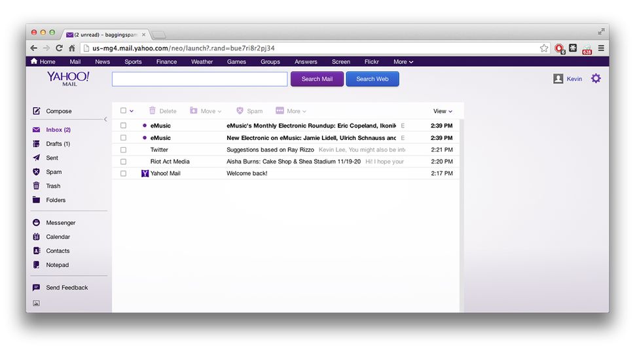This screenshot has height=357, width=635.
Task: Click the Folders icon in sidebar
Action: click(x=37, y=199)
